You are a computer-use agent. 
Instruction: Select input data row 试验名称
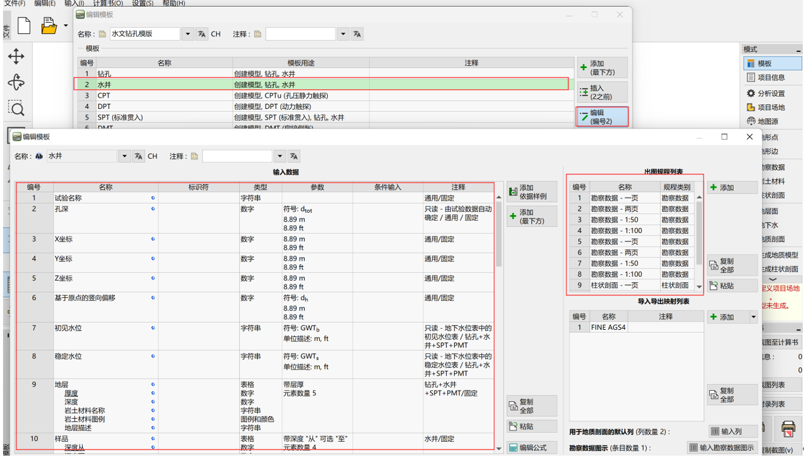[x=255, y=197]
